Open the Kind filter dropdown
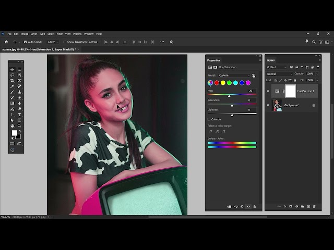Viewport: 334px width, 250px height. coord(277,67)
